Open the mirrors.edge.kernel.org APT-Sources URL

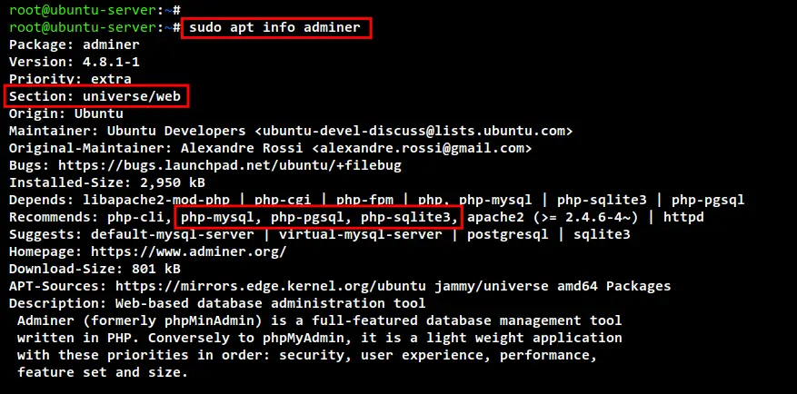pos(271,286)
